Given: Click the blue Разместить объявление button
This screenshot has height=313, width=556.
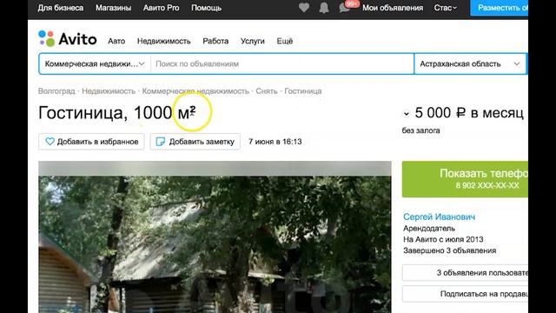Looking at the screenshot, I should tap(499, 8).
